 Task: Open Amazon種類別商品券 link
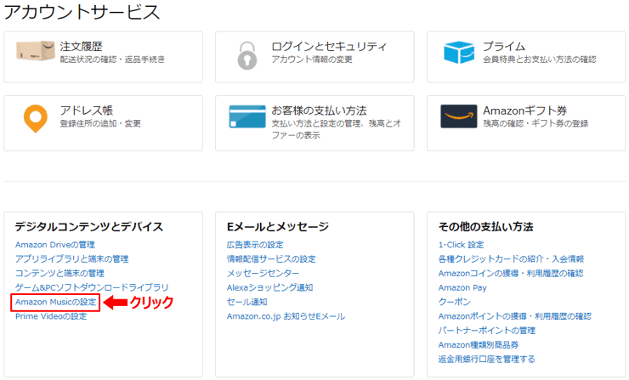click(x=479, y=344)
